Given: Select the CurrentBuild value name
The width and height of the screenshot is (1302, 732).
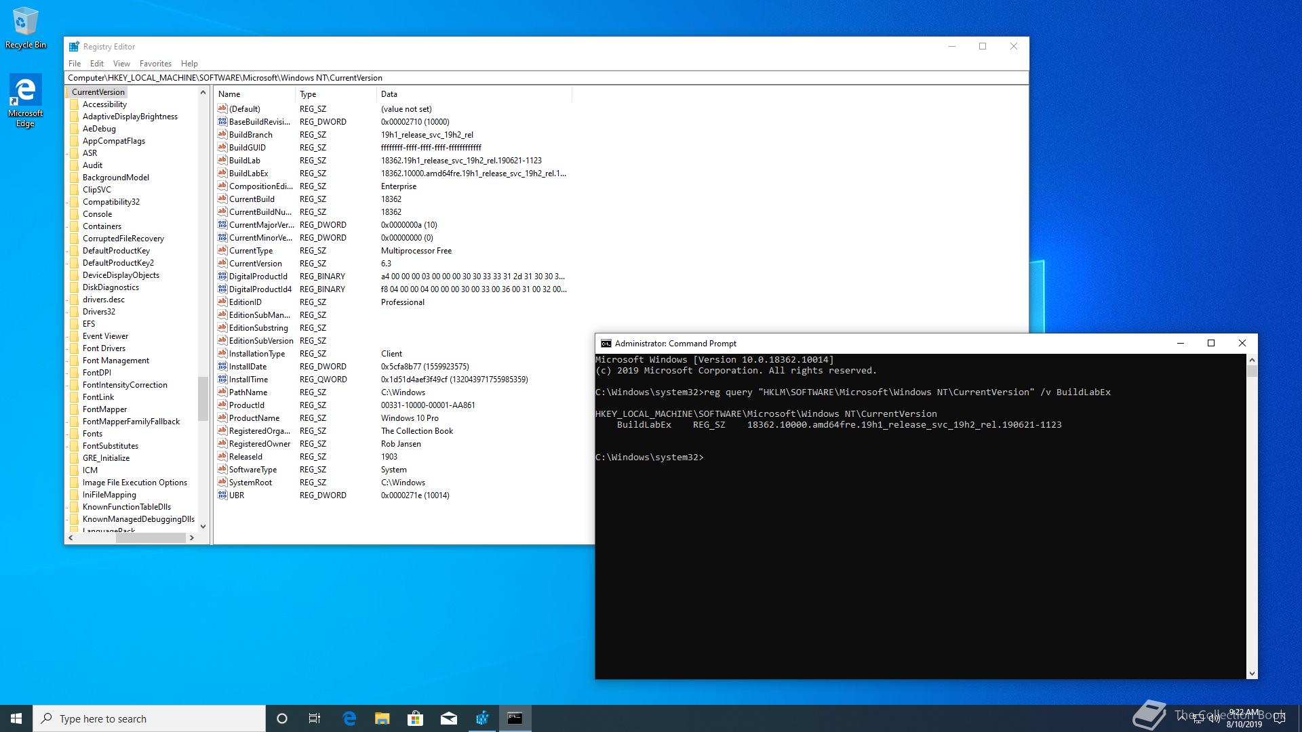Looking at the screenshot, I should click(x=252, y=199).
